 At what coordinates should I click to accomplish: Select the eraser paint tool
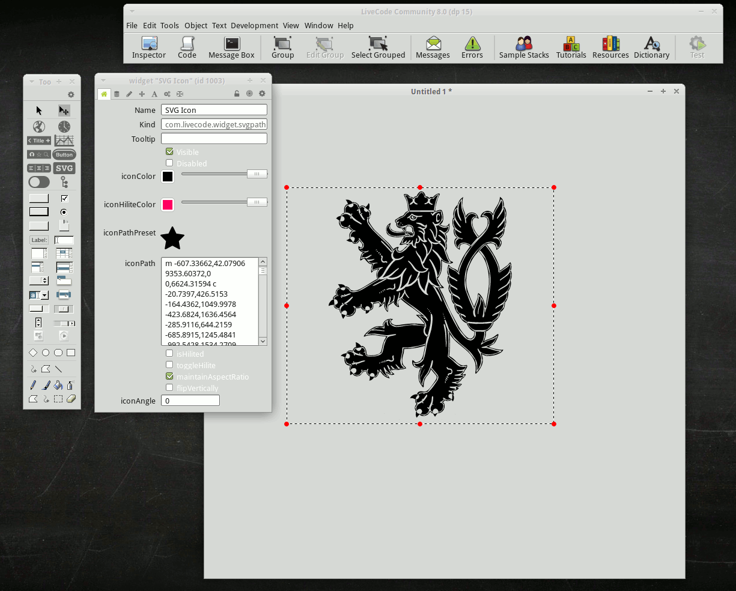[x=71, y=398]
